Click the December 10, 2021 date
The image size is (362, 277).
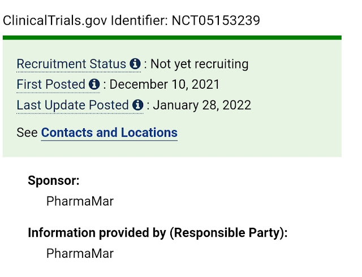click(x=165, y=85)
